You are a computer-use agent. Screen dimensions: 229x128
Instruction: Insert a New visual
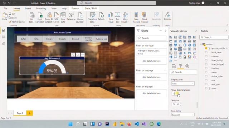click(111, 17)
